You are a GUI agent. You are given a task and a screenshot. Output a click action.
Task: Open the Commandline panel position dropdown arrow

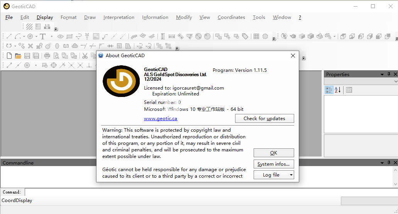pyautogui.click(x=382, y=163)
